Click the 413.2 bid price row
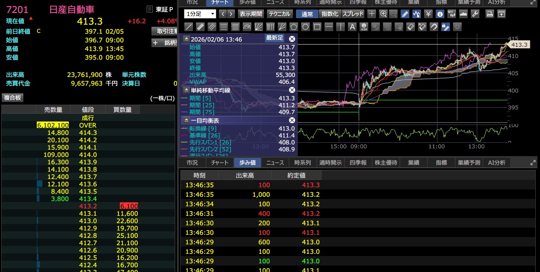 tap(88, 206)
